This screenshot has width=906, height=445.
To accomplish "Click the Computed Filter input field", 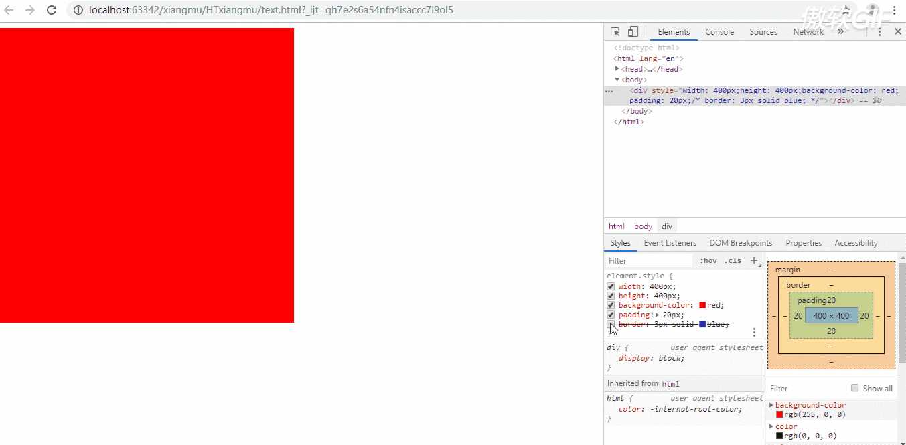I will click(807, 388).
